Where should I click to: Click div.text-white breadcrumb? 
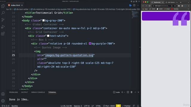[21, 9]
